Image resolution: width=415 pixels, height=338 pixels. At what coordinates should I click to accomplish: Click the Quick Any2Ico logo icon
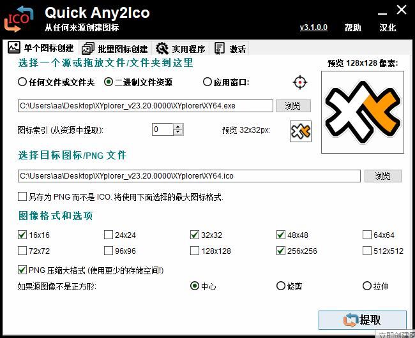pos(19,18)
